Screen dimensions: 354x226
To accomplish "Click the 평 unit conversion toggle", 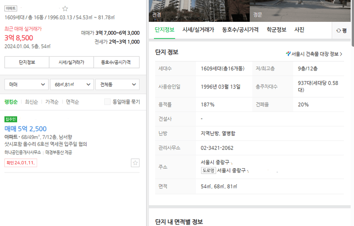I will pyautogui.click(x=341, y=30).
